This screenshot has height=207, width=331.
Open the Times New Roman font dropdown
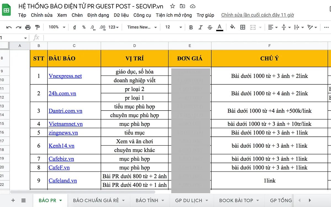click(x=142, y=27)
